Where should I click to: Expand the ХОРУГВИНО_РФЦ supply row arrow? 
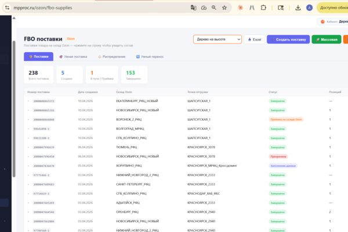[x=28, y=166]
